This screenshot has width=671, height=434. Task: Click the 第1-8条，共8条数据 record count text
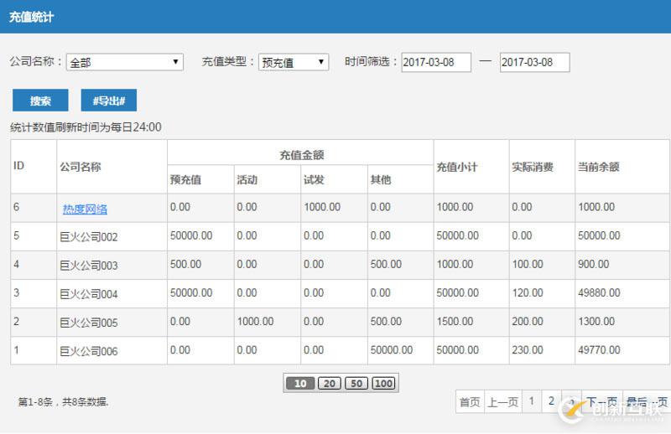click(64, 402)
